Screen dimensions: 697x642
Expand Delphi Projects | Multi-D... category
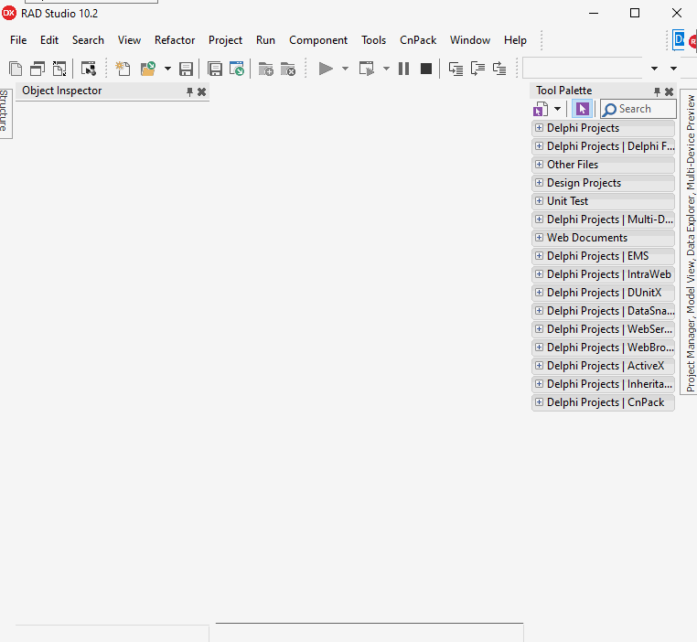tap(539, 219)
